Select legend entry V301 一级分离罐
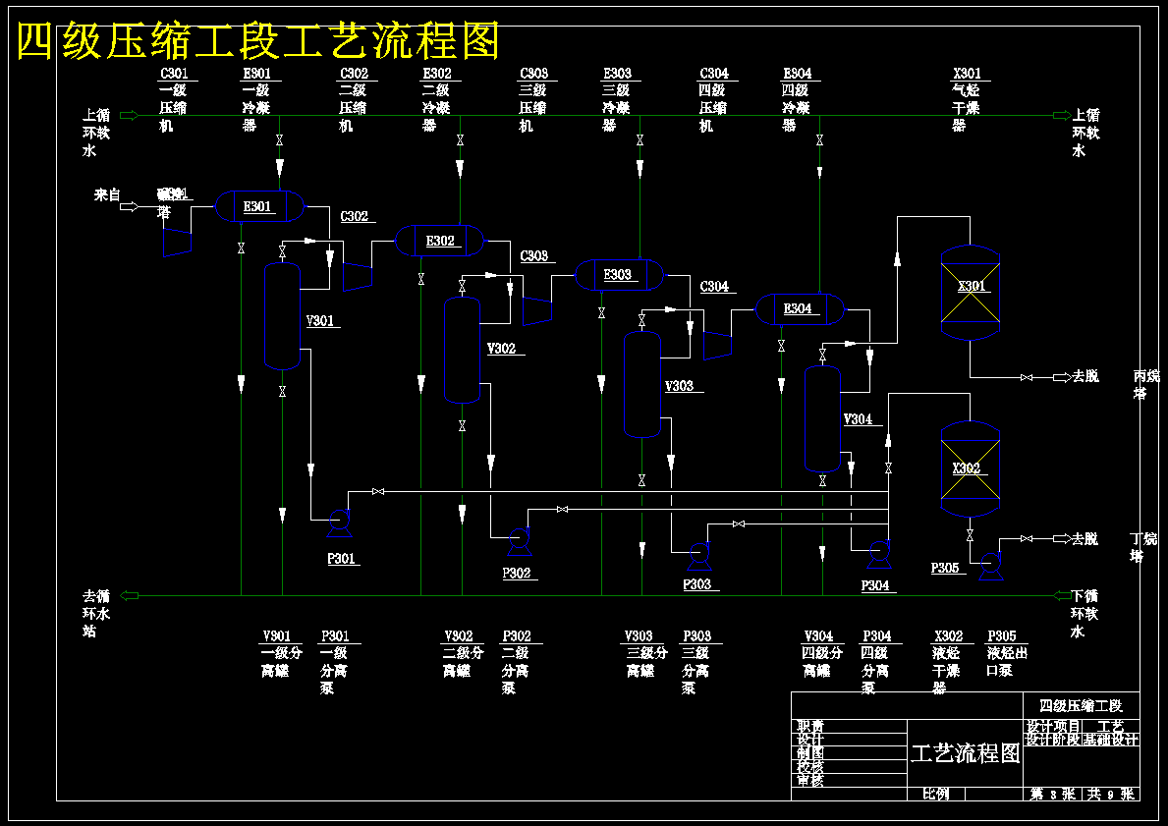1168x826 pixels. tap(282, 654)
